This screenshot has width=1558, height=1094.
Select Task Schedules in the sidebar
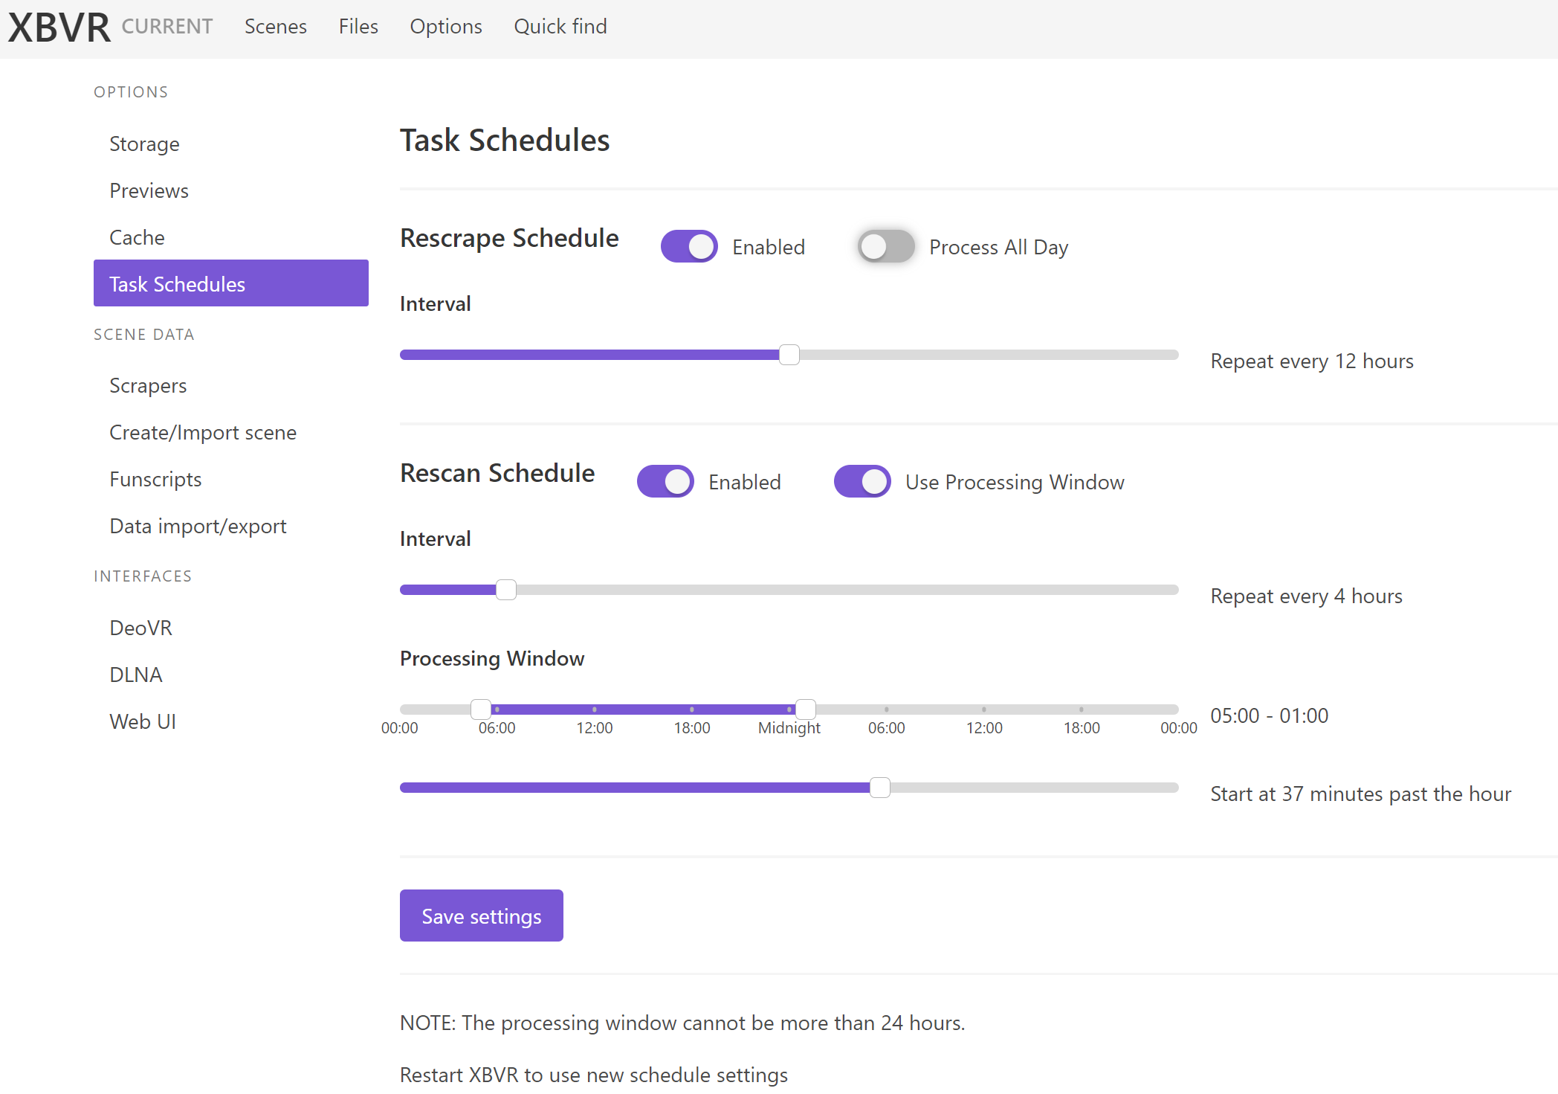point(177,283)
